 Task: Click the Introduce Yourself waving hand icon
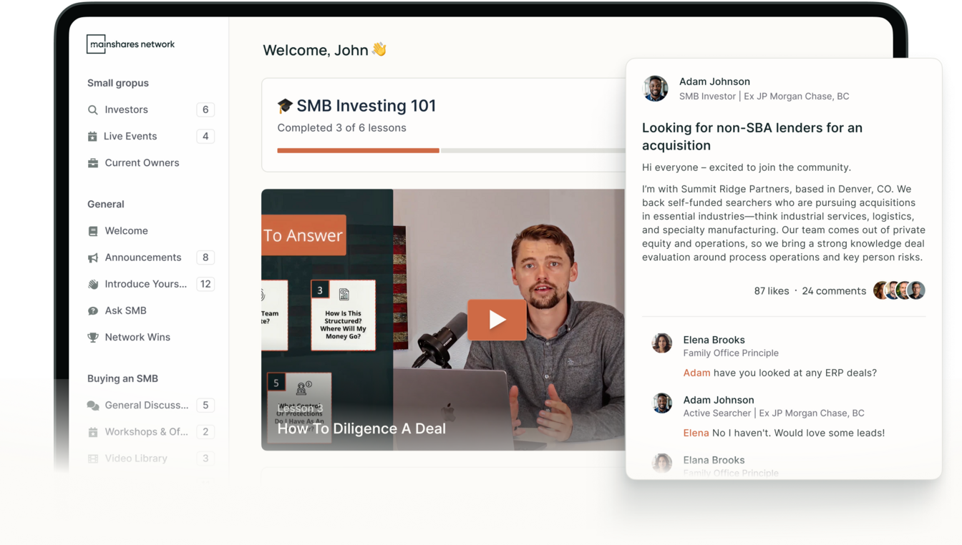click(92, 284)
